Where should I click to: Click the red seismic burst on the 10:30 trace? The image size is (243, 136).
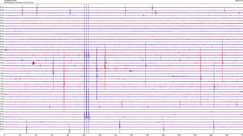pyautogui.click(x=34, y=63)
